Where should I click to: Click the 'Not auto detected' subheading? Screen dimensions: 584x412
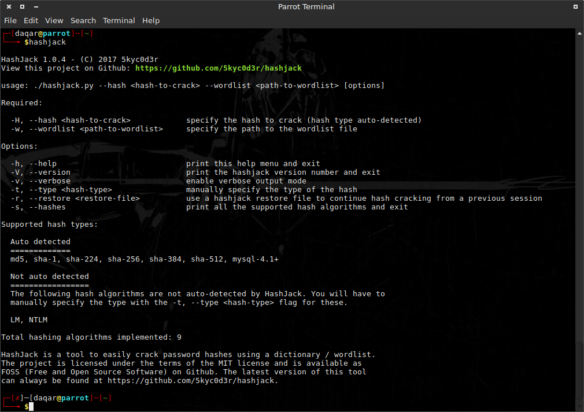(x=50, y=276)
